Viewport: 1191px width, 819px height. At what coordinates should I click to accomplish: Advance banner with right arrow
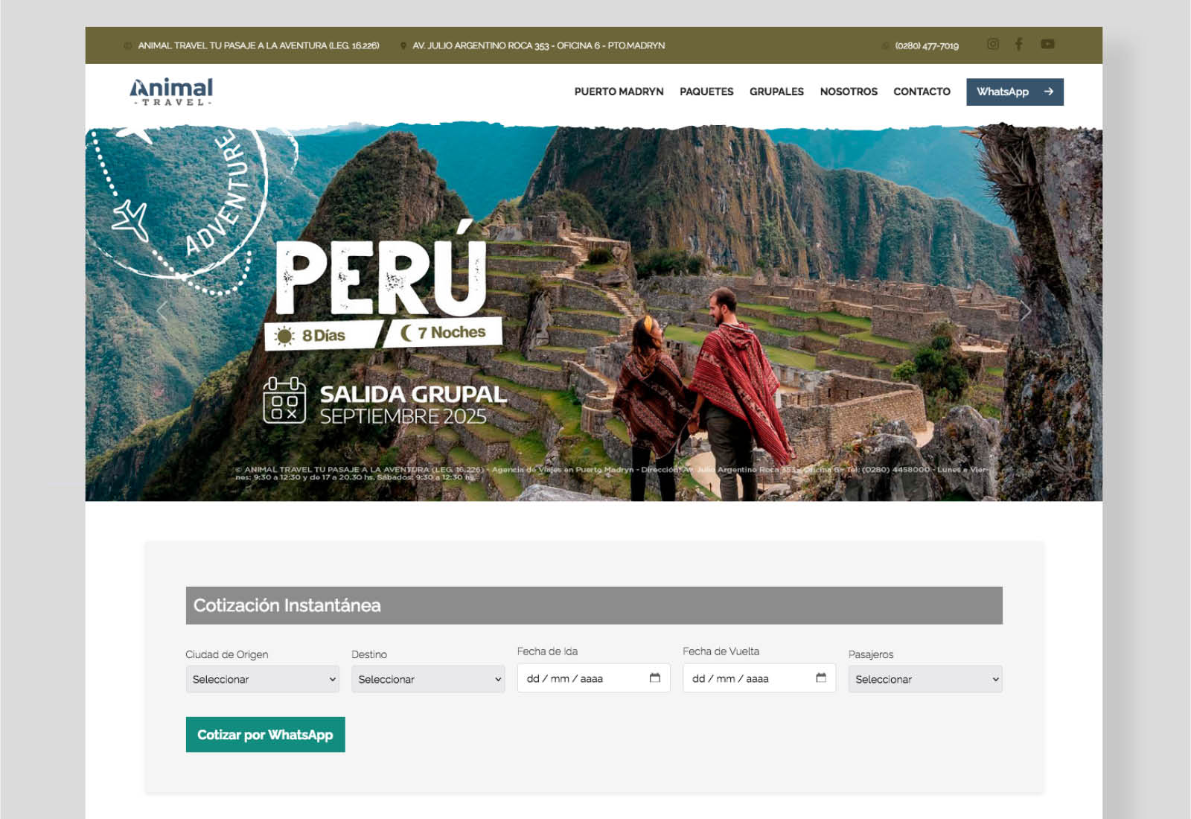1025,311
